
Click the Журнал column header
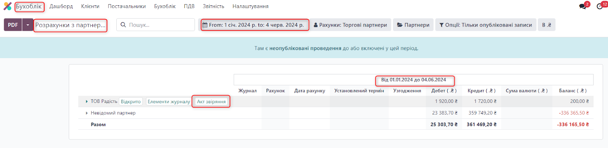click(x=247, y=91)
